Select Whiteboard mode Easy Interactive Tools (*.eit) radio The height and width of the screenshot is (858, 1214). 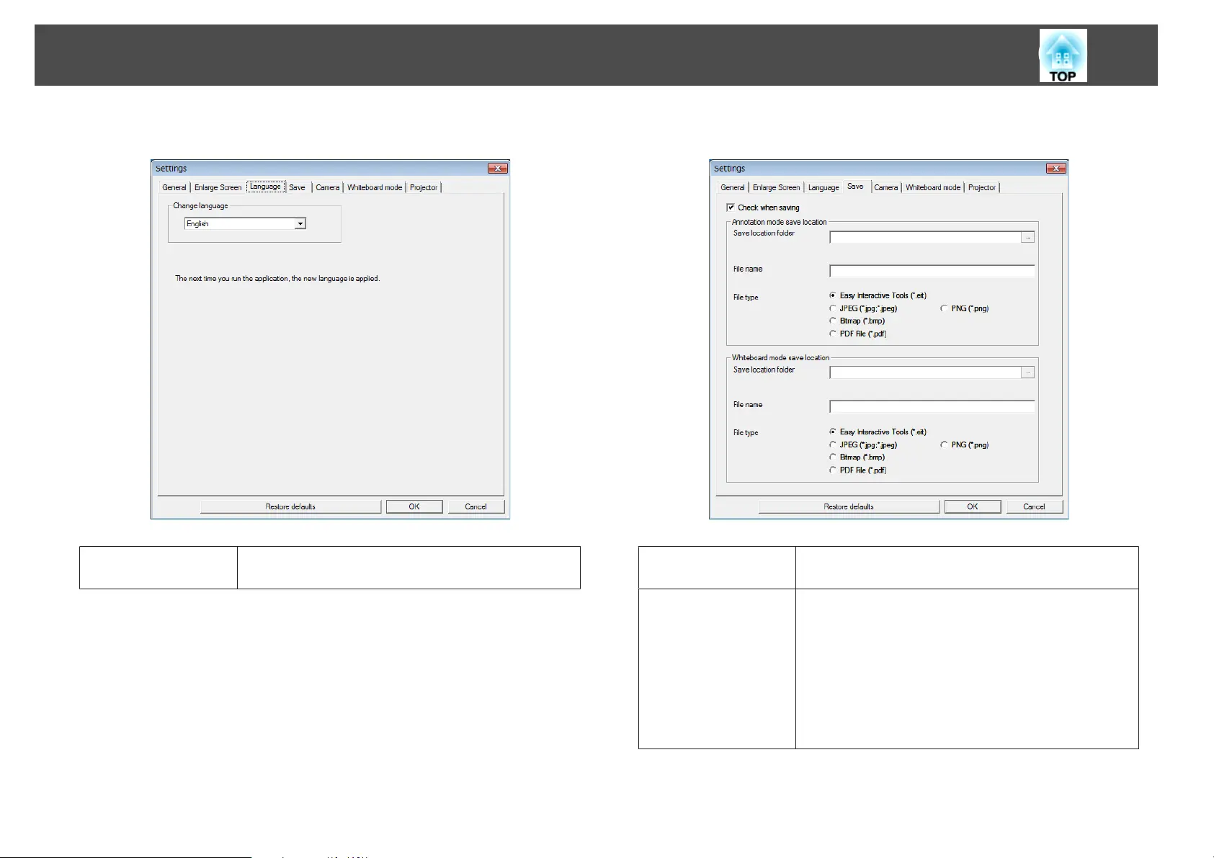[x=833, y=432]
